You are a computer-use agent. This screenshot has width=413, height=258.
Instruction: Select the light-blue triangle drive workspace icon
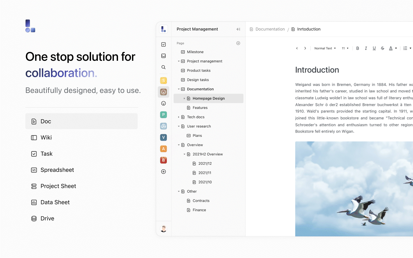pos(164,126)
